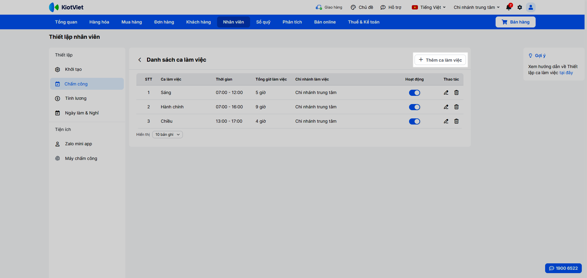Click Thêm ca làm việc button
This screenshot has height=278, width=587.
[x=440, y=60]
